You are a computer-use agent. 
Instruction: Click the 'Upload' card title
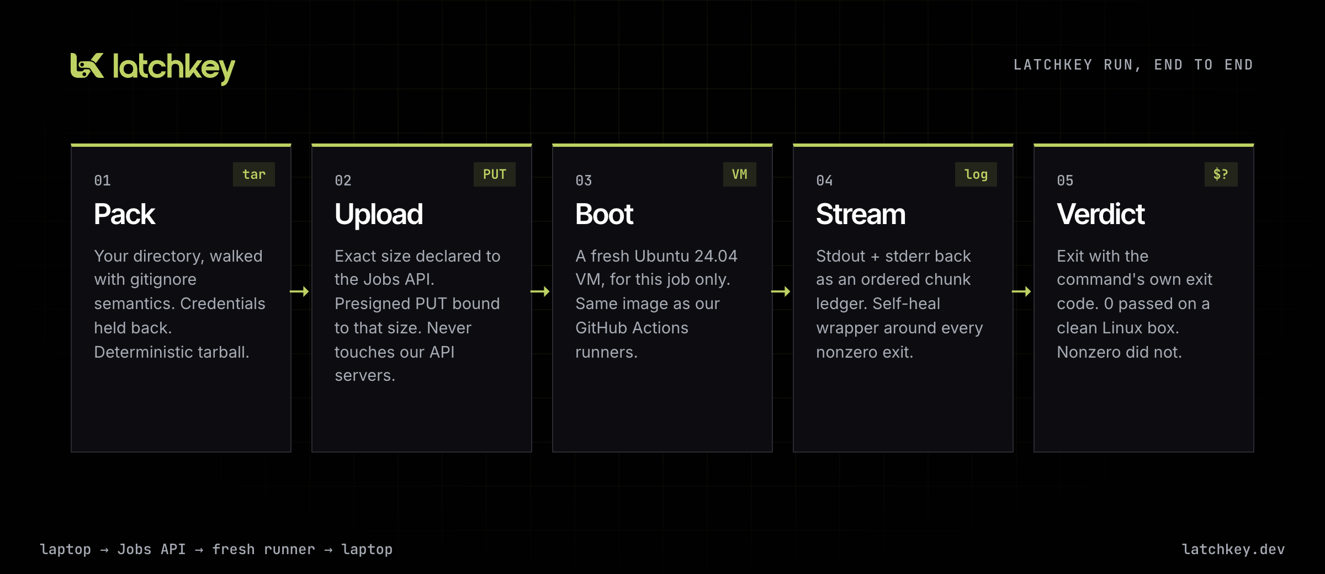[379, 214]
